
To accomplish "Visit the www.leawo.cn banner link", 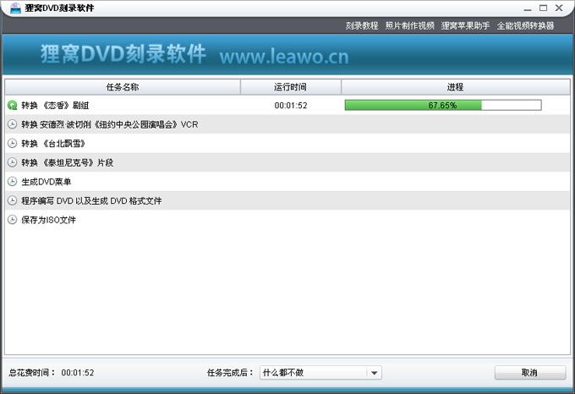I will coord(284,57).
